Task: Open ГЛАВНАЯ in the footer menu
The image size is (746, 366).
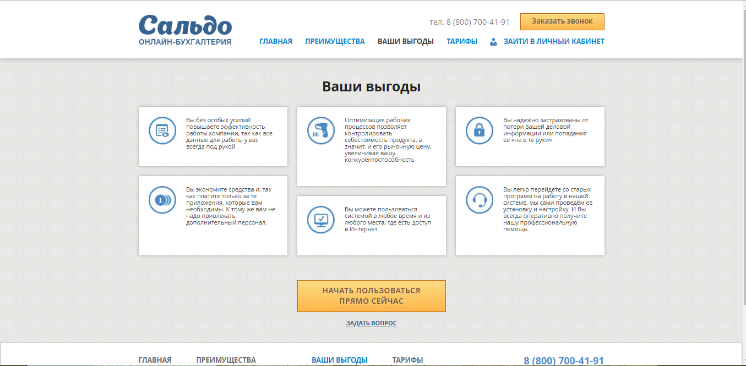Action: point(155,360)
